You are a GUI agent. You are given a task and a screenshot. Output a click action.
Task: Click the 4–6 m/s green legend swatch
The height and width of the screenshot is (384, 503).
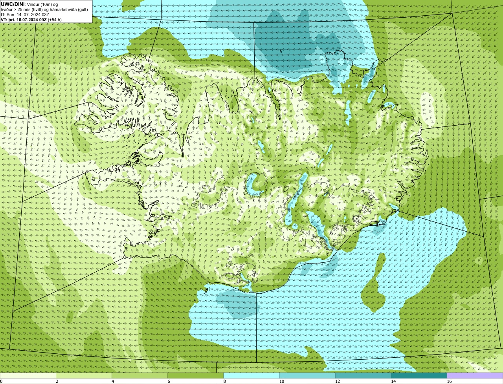[140, 375]
